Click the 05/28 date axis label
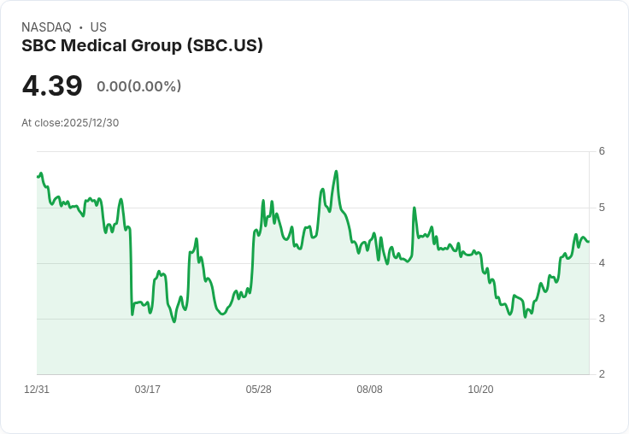The height and width of the screenshot is (434, 629). tap(258, 390)
